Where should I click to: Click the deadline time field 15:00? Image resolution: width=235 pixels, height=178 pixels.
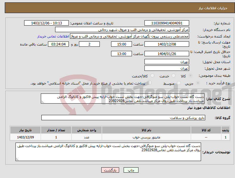(122, 44)
